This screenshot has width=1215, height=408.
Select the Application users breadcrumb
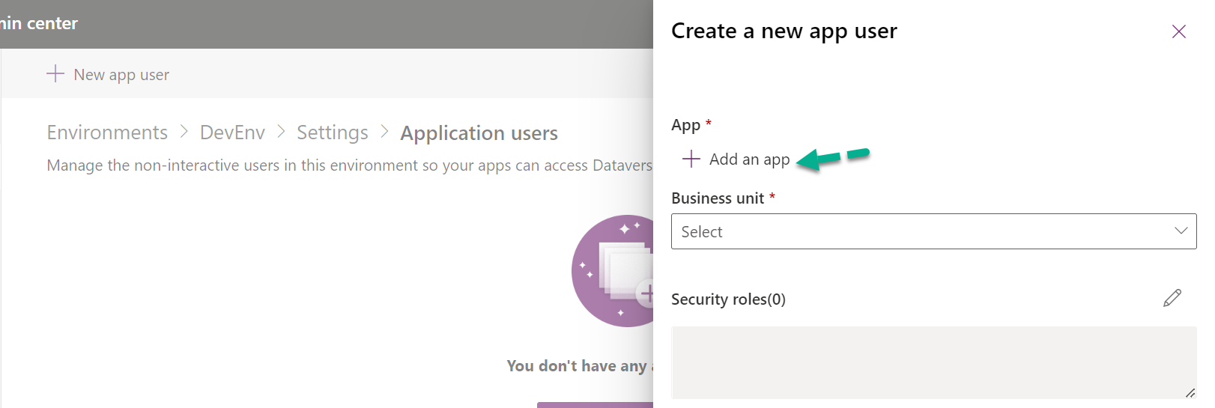(x=479, y=133)
